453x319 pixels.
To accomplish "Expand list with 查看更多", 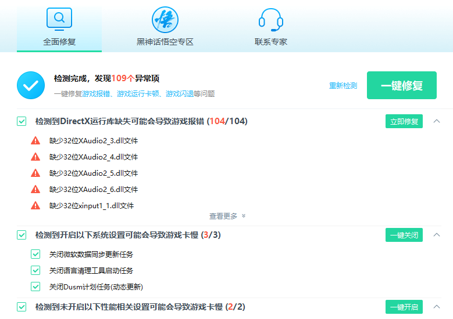I will click(x=227, y=216).
